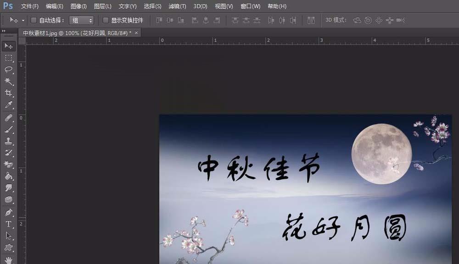
Task: Check the auto-select option in options bar
Action: click(x=34, y=20)
